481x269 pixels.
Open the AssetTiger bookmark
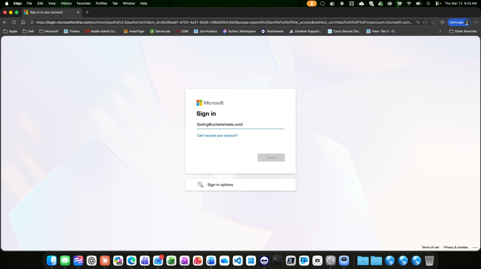[134, 31]
